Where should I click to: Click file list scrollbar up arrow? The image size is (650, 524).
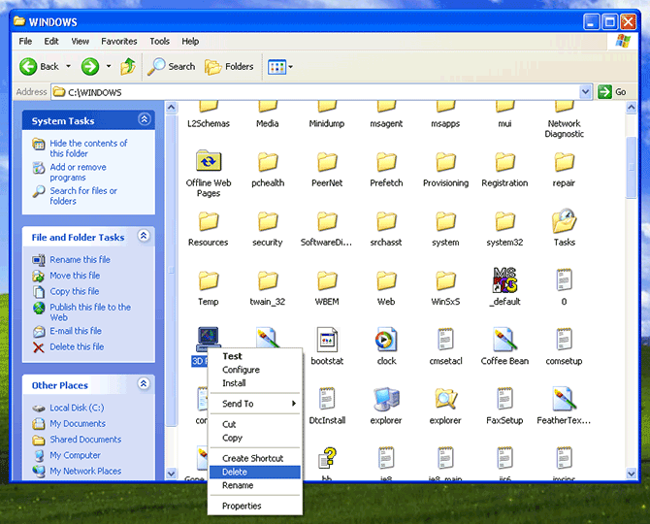tap(631, 108)
